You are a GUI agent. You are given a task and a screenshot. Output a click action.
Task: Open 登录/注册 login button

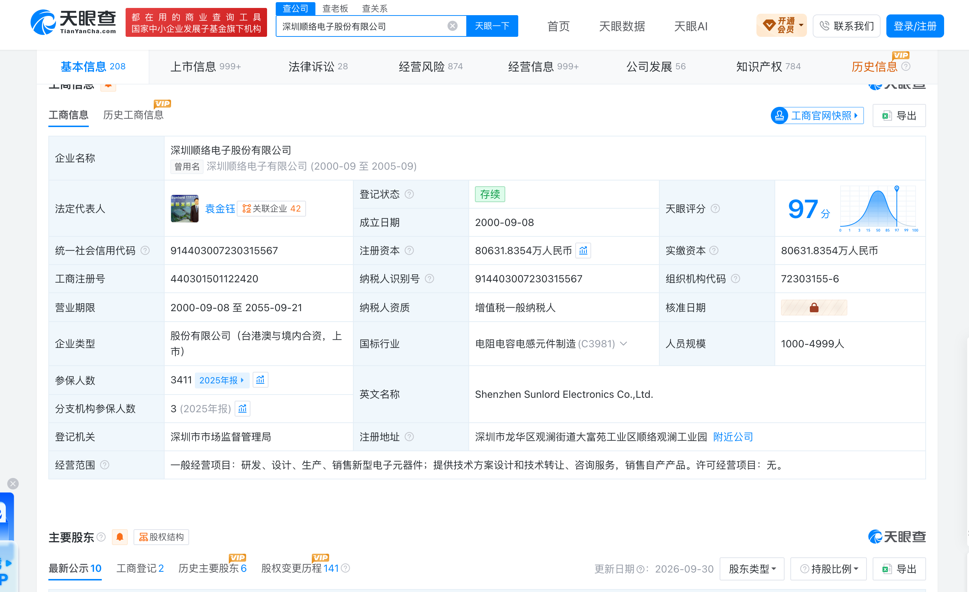point(915,26)
